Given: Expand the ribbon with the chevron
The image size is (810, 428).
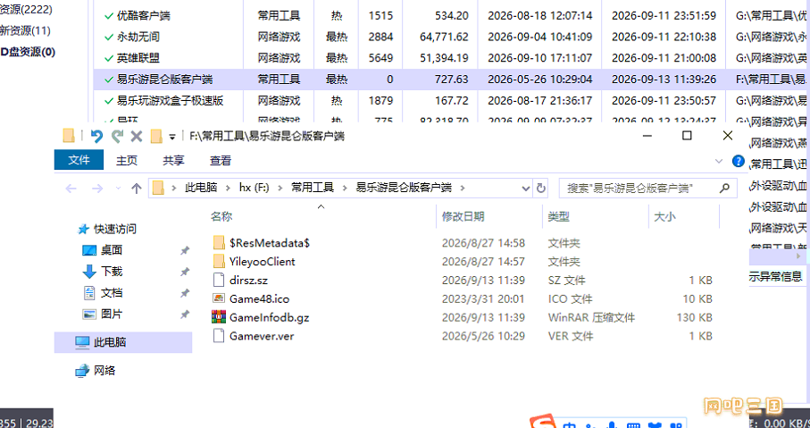Looking at the screenshot, I should pyautogui.click(x=719, y=161).
